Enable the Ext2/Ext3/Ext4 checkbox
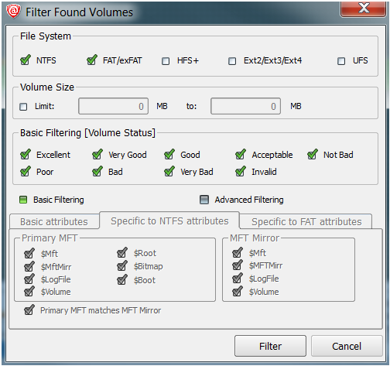This screenshot has height=366, width=390. 232,61
